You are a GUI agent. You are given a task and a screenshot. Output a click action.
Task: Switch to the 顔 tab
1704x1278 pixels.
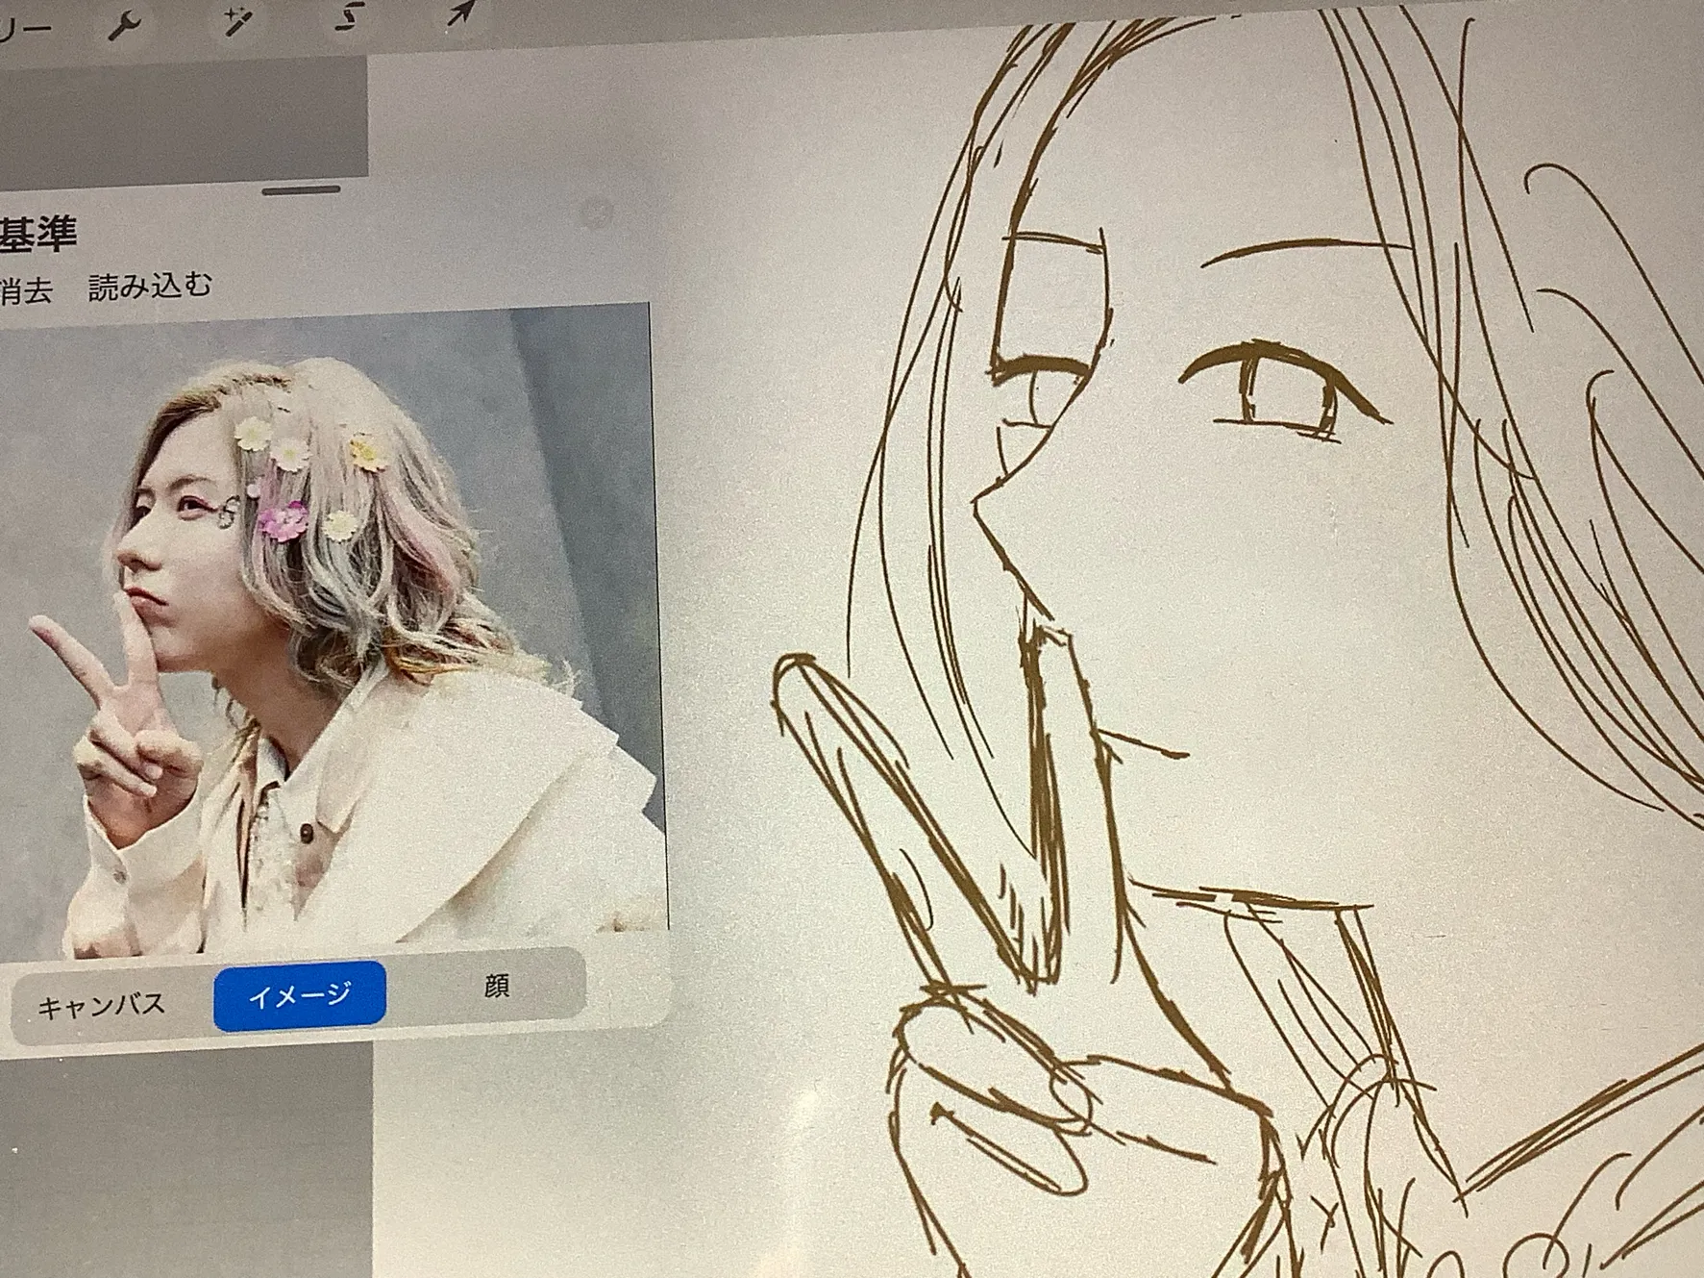pyautogui.click(x=496, y=986)
